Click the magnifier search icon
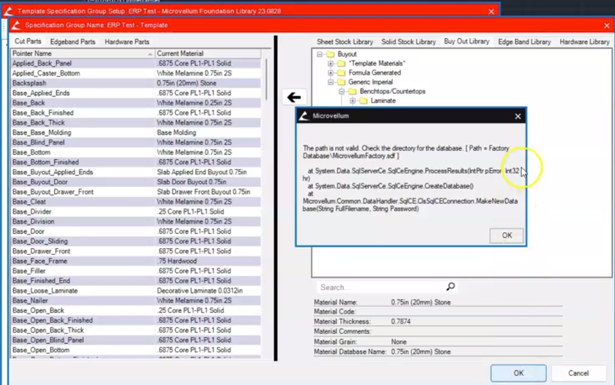615x385 pixels. pyautogui.click(x=451, y=286)
